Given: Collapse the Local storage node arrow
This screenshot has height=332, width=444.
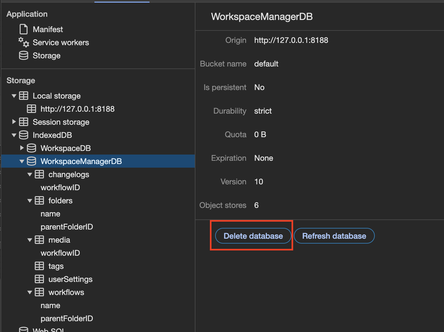Looking at the screenshot, I should [14, 96].
